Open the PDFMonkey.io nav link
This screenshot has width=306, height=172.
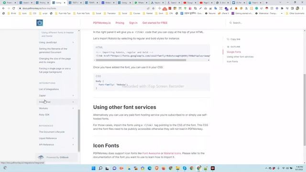coord(102,23)
